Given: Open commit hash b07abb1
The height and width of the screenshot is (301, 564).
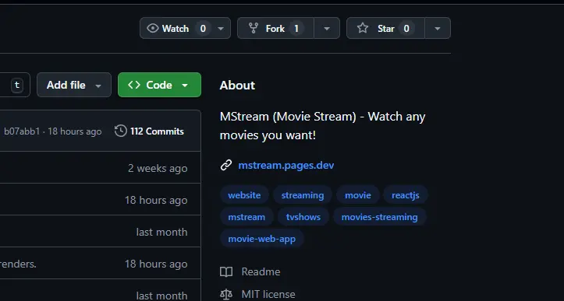Looking at the screenshot, I should tap(22, 131).
